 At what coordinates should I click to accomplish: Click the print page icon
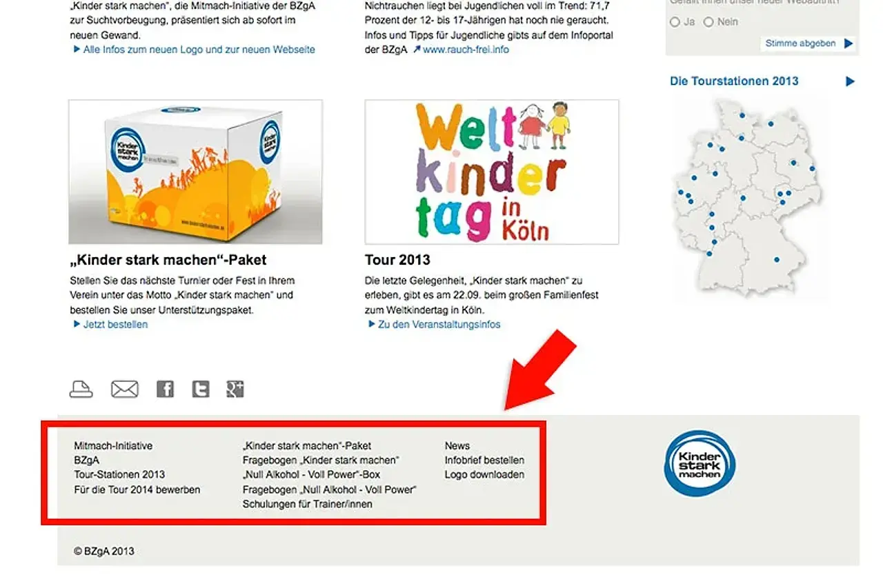(x=81, y=389)
